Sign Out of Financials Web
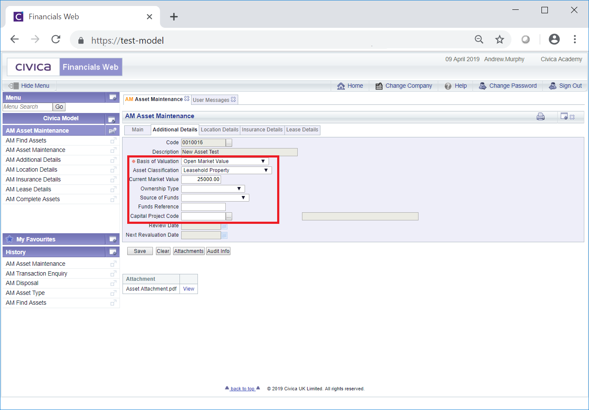Image resolution: width=589 pixels, height=410 pixels. click(565, 86)
